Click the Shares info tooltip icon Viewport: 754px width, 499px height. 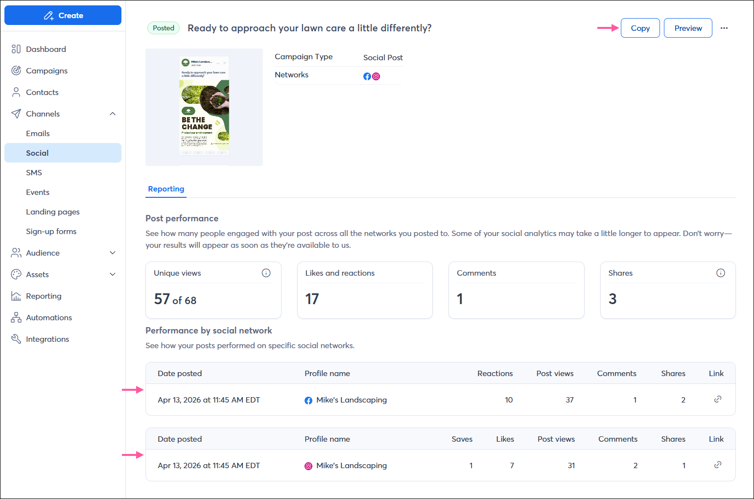[721, 273]
